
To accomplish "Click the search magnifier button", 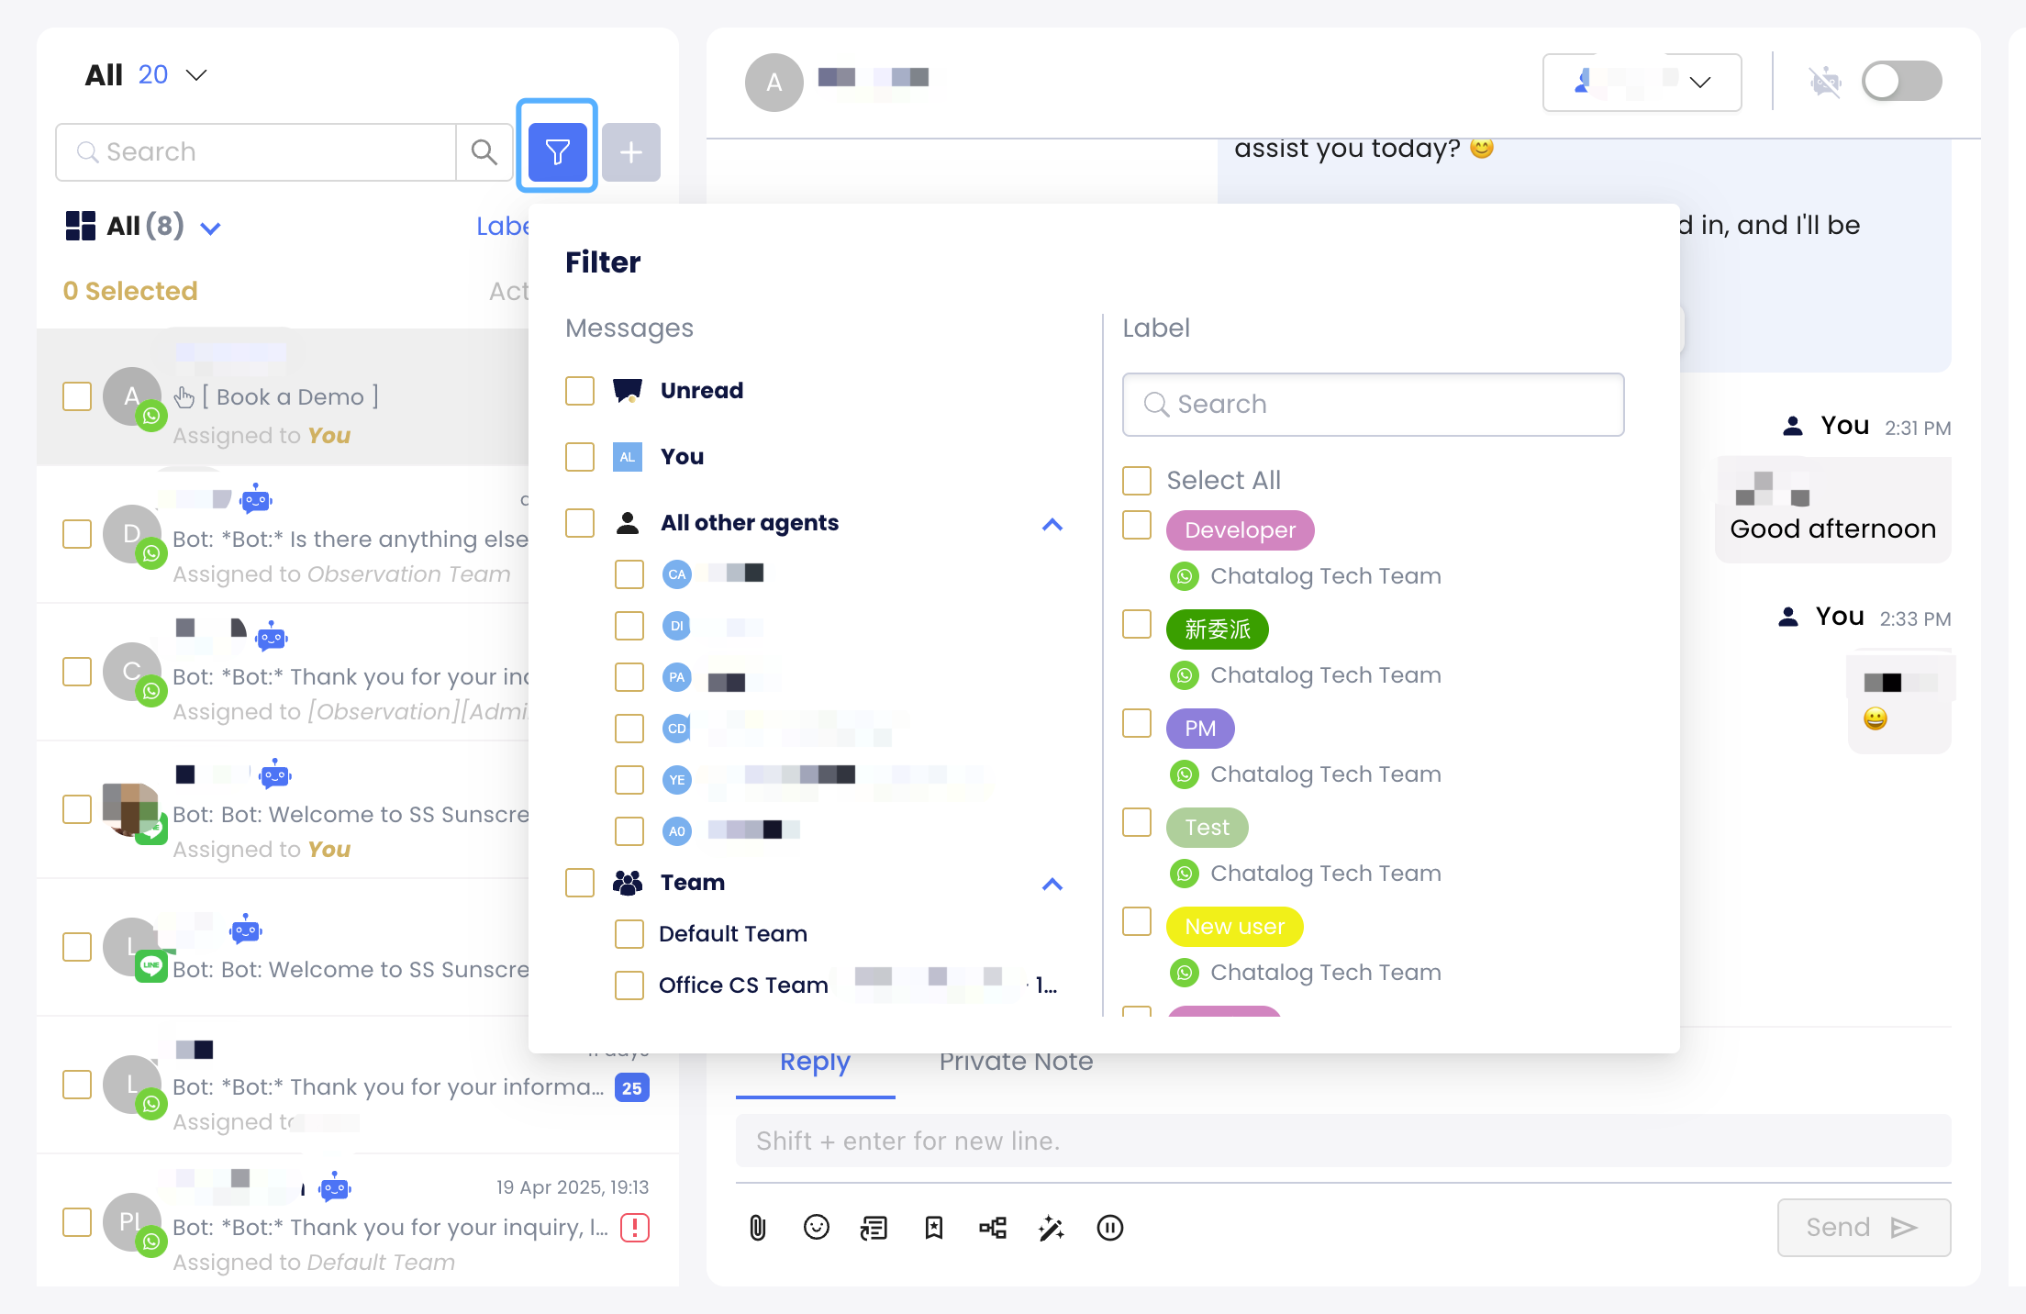I will click(x=484, y=151).
